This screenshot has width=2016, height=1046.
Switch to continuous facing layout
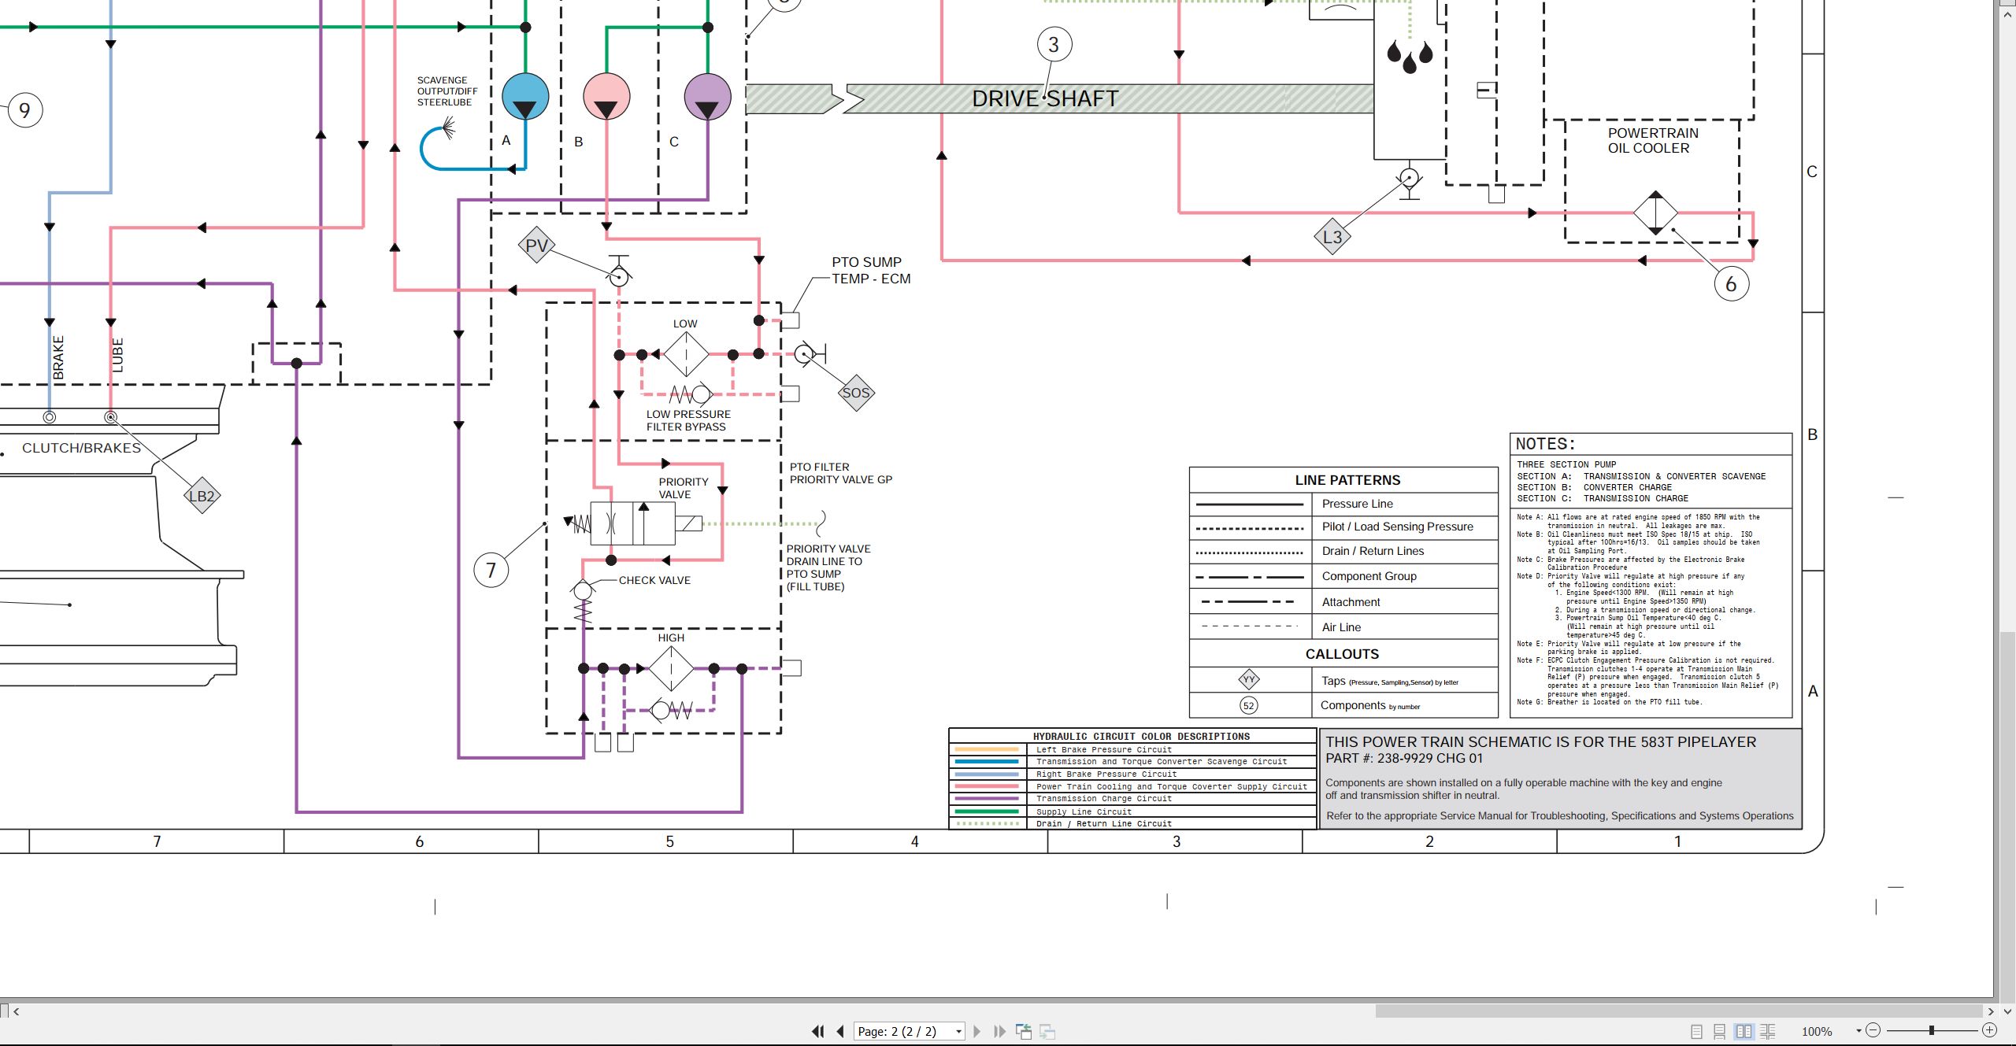click(x=1768, y=1031)
